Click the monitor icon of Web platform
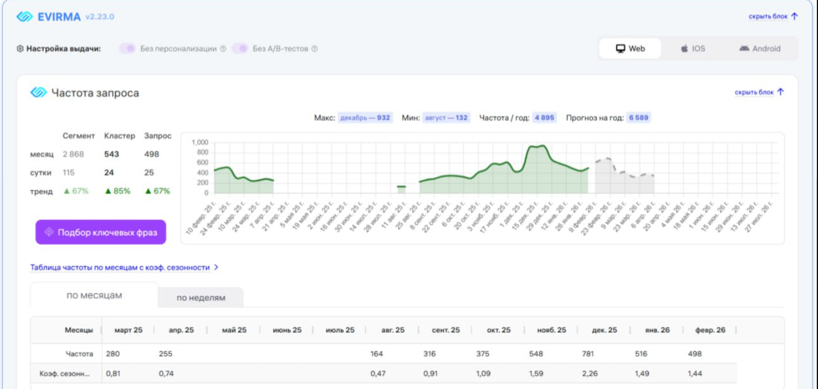 (620, 49)
